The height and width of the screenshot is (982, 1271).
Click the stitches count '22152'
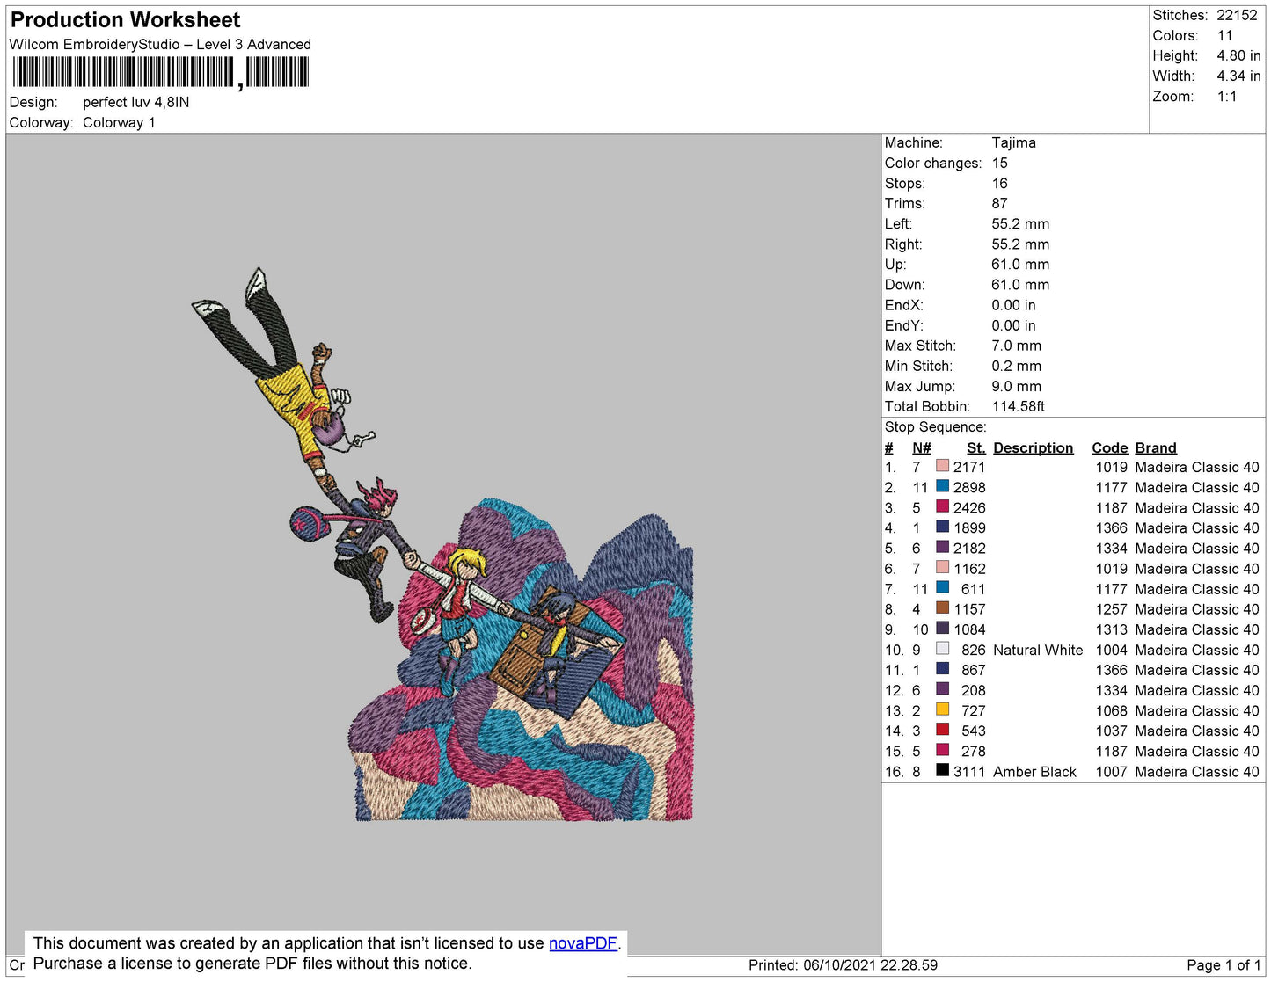tap(1238, 15)
